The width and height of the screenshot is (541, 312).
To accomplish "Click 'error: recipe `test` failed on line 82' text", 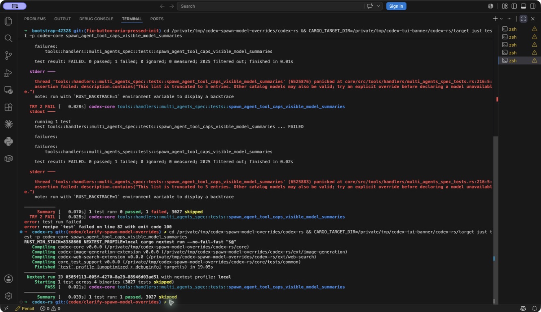I will (x=98, y=227).
